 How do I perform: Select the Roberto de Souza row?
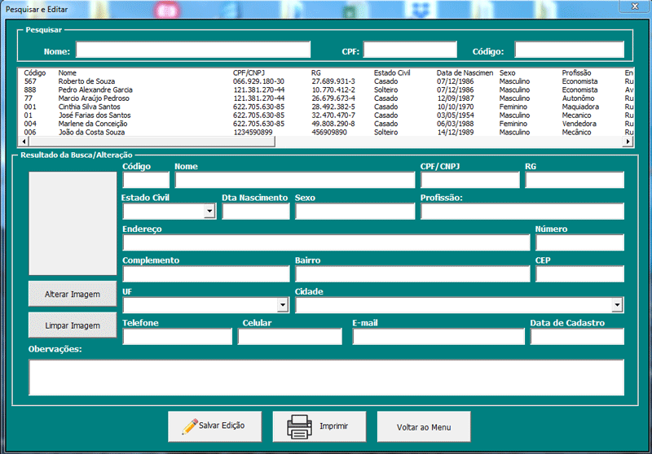[x=327, y=81]
